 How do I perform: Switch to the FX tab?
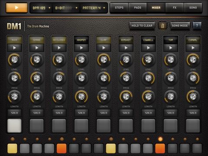(175, 8)
